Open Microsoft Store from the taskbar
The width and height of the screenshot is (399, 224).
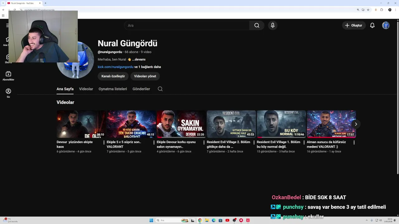pyautogui.click(x=220, y=220)
